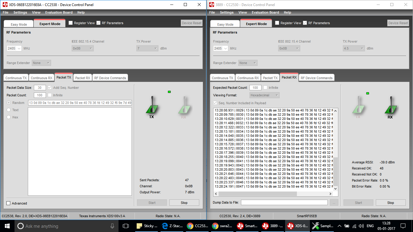Click the dimmed TX antenna icon in CC2530 window
Image resolution: width=413 pixels, height=232 pixels.
(x=358, y=105)
